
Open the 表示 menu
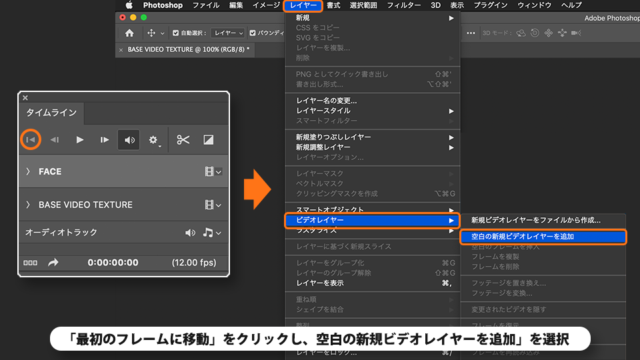pos(457,5)
